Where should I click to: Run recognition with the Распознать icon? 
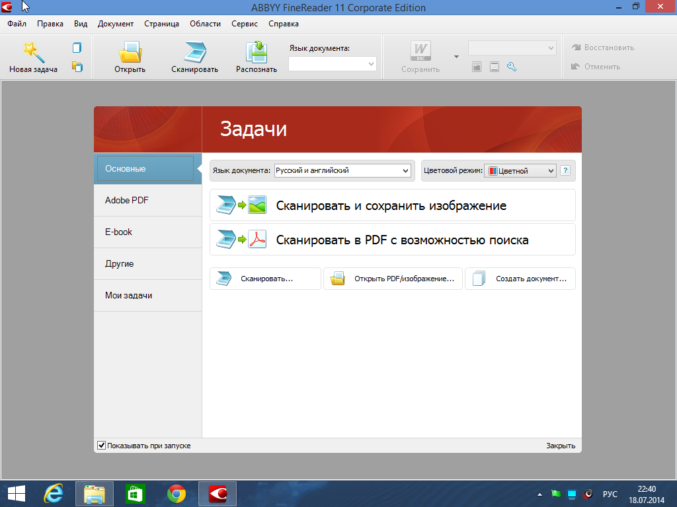257,52
